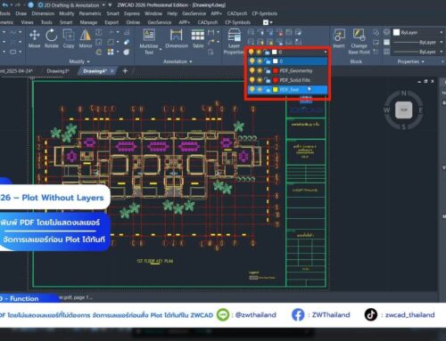Select the Erase tool eraser icon
The width and height of the screenshot is (446, 341).
[x=127, y=42]
